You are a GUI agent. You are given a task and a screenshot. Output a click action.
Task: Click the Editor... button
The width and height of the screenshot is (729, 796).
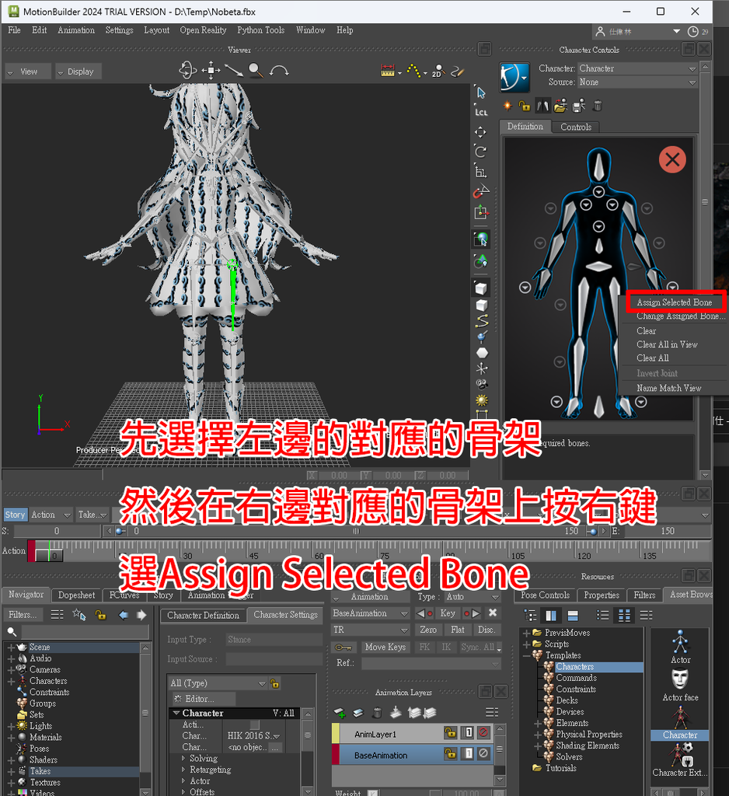pos(204,699)
